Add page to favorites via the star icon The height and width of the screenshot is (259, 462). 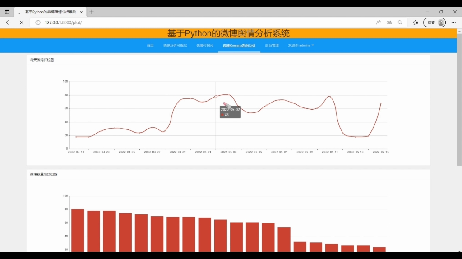(x=415, y=22)
